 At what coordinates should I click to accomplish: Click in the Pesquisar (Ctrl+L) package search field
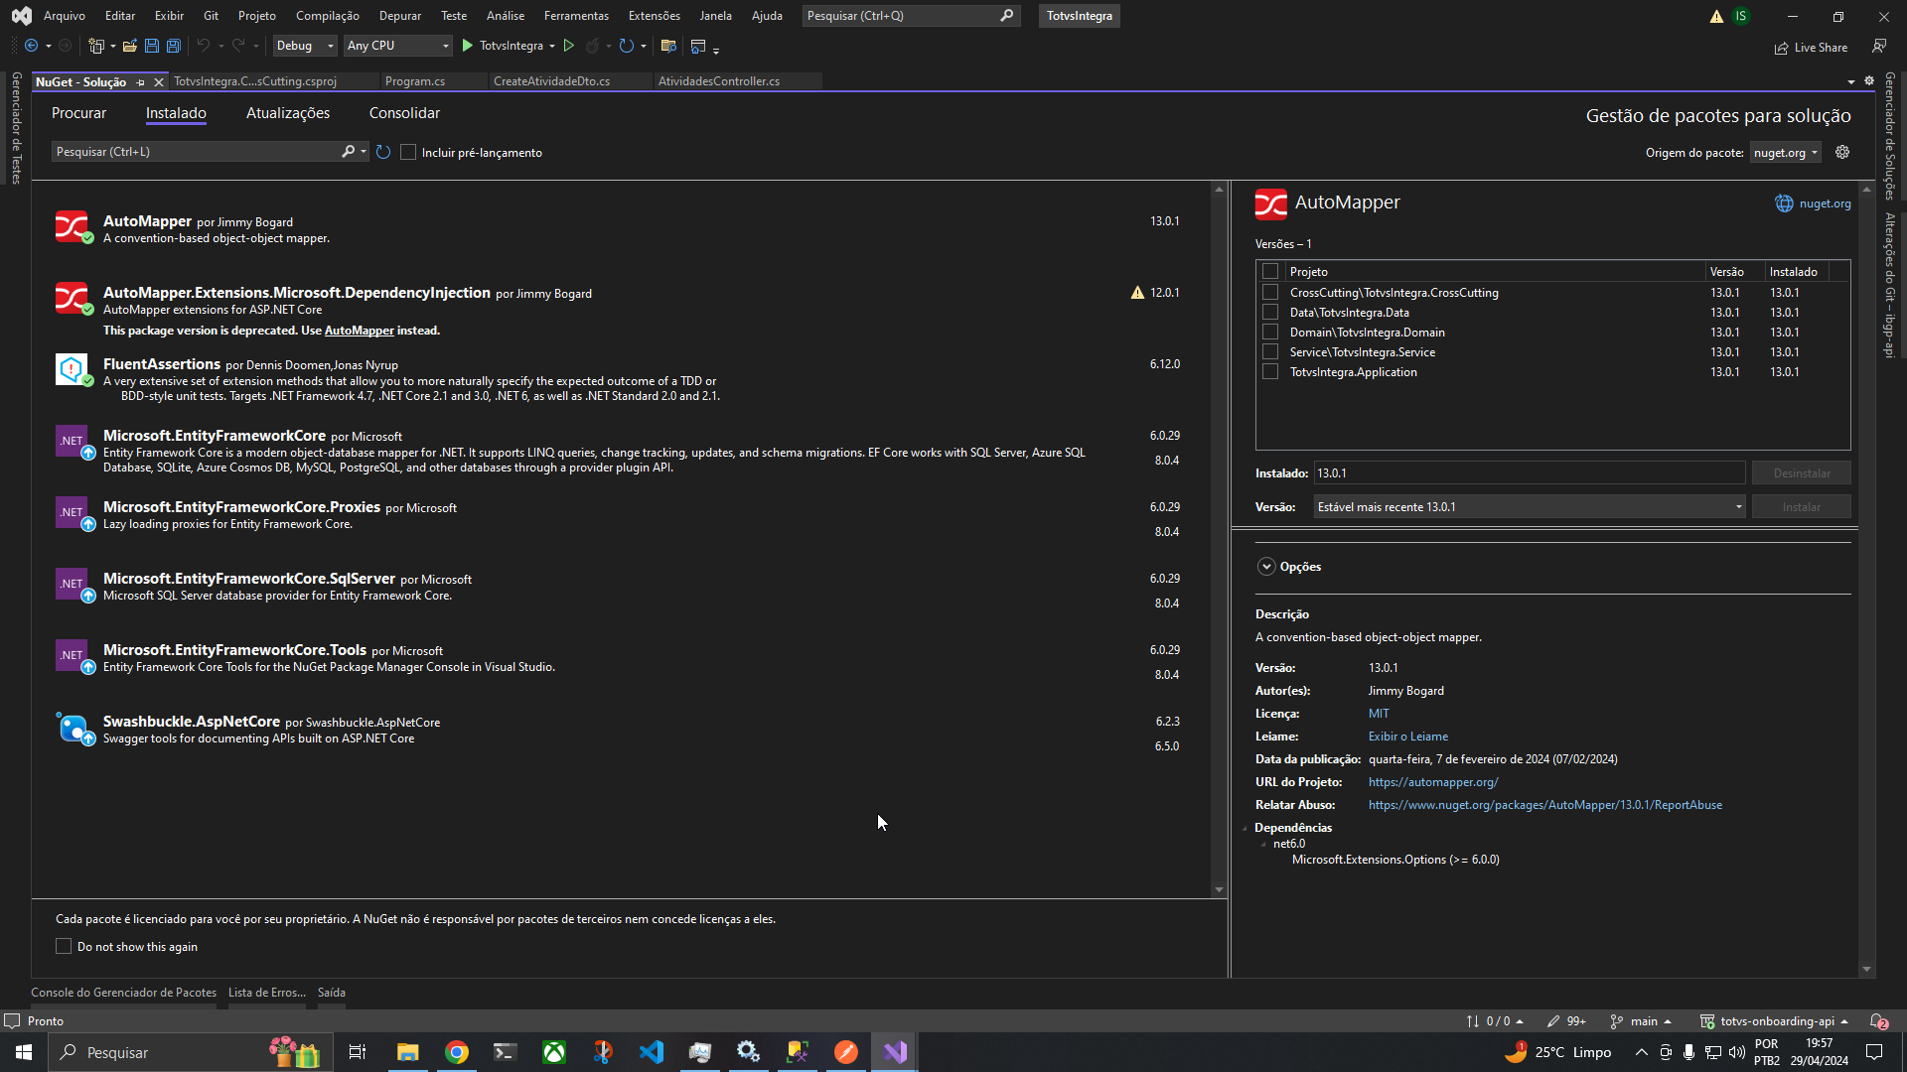[x=197, y=152]
